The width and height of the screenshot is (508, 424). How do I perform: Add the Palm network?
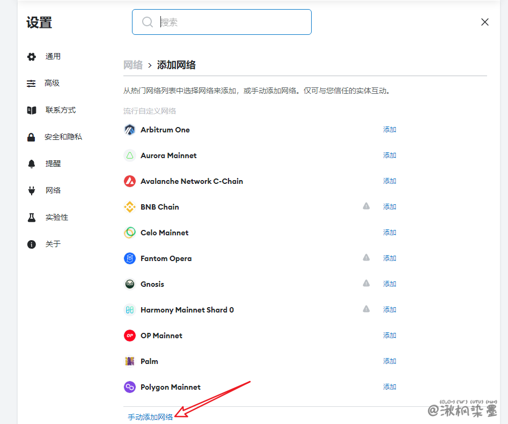[389, 361]
